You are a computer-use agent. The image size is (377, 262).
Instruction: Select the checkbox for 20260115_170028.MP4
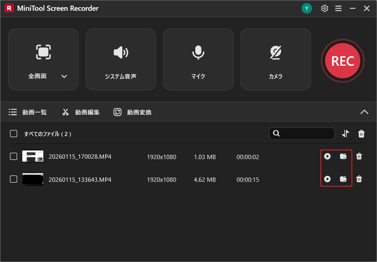pos(13,156)
